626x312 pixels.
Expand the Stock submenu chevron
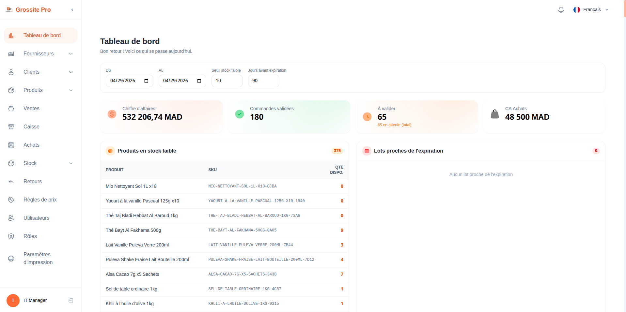pos(71,163)
